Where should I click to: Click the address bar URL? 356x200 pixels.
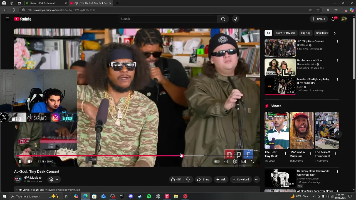(x=61, y=10)
